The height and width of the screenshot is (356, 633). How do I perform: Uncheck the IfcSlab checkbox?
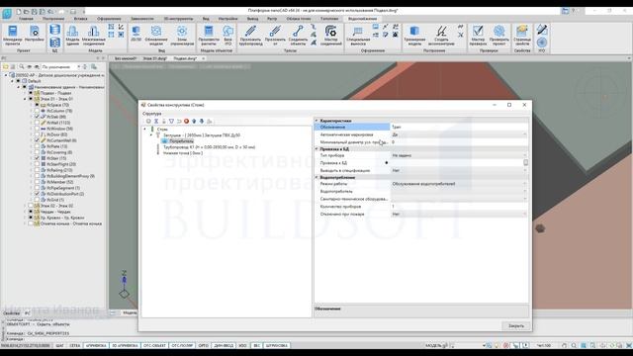point(38,117)
